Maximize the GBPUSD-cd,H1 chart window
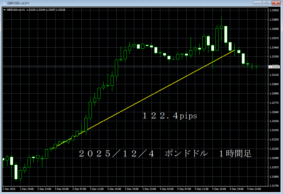The height and width of the screenshot is (194, 283). pos(266,3)
